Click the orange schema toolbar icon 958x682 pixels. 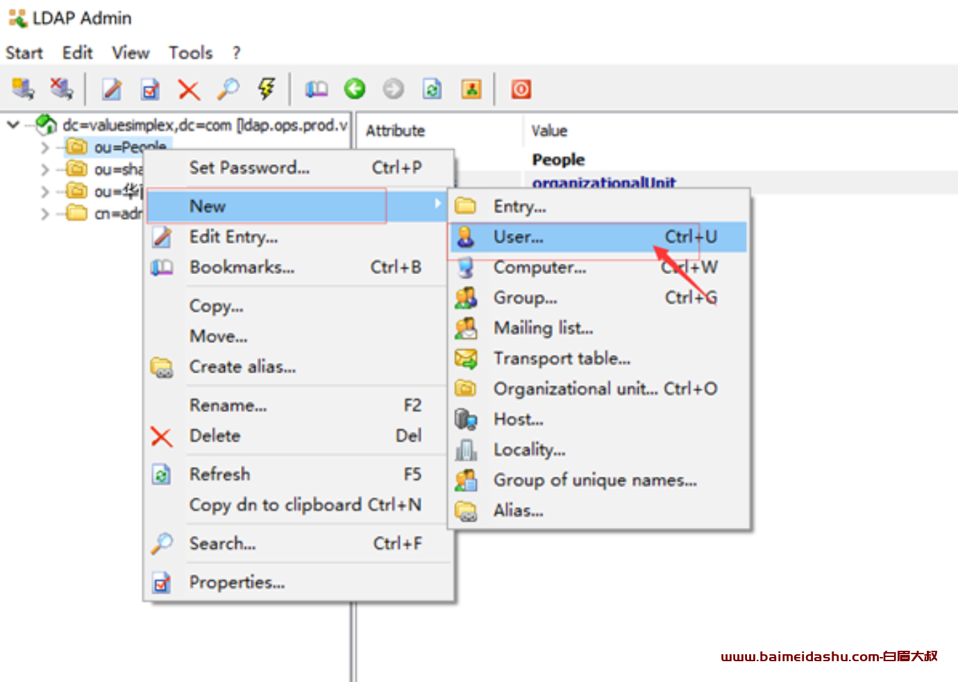[x=471, y=89]
